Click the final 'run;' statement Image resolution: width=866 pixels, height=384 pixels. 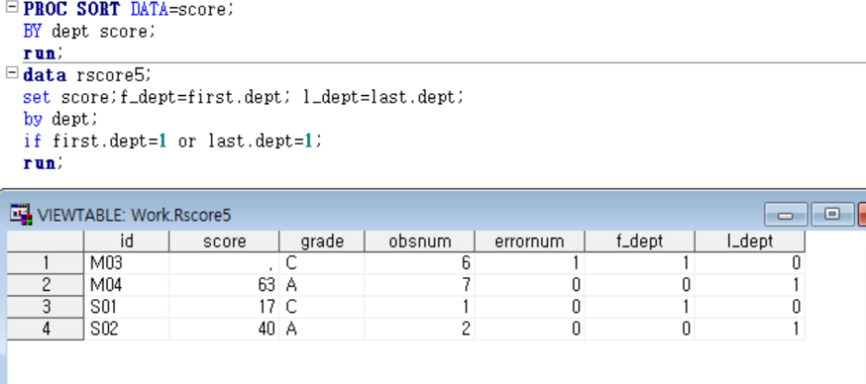pos(43,163)
